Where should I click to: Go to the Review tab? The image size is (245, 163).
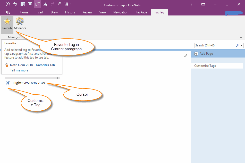tap(87, 12)
